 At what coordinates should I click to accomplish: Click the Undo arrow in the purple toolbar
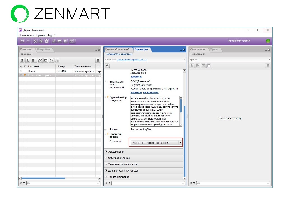point(22,41)
